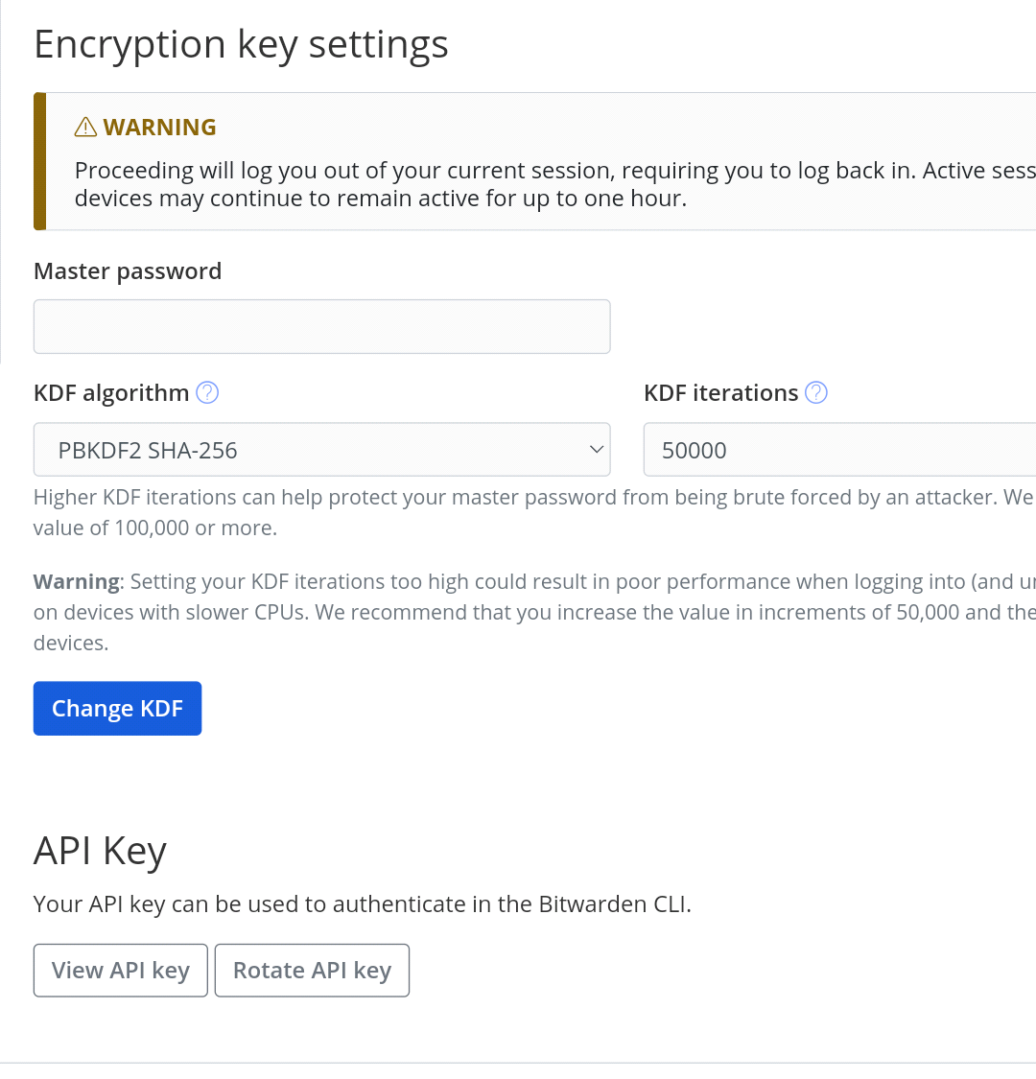The height and width of the screenshot is (1079, 1036).
Task: Click the KDF iterations label text
Action: tap(720, 393)
